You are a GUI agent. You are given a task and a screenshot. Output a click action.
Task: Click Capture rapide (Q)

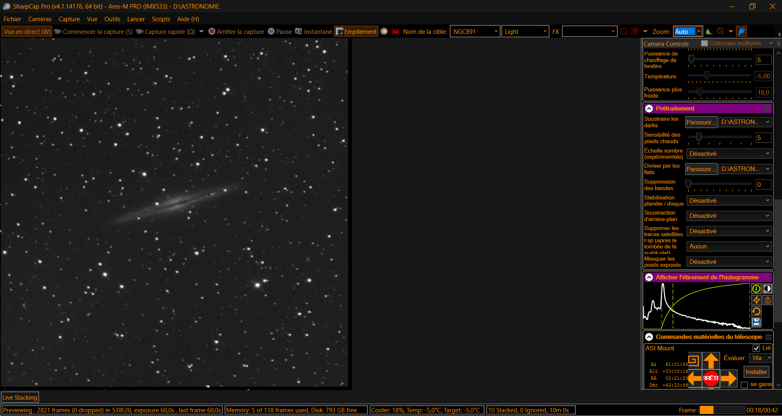pos(166,31)
